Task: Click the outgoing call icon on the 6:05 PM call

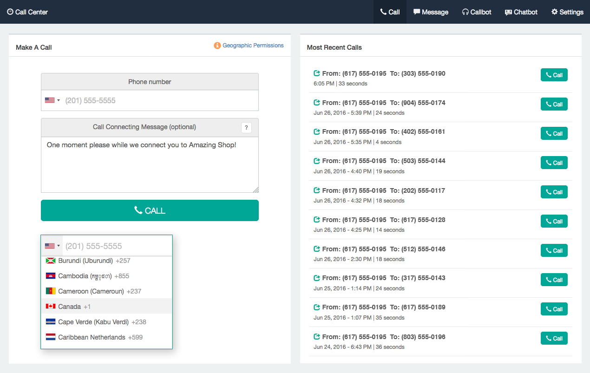Action: (316, 73)
